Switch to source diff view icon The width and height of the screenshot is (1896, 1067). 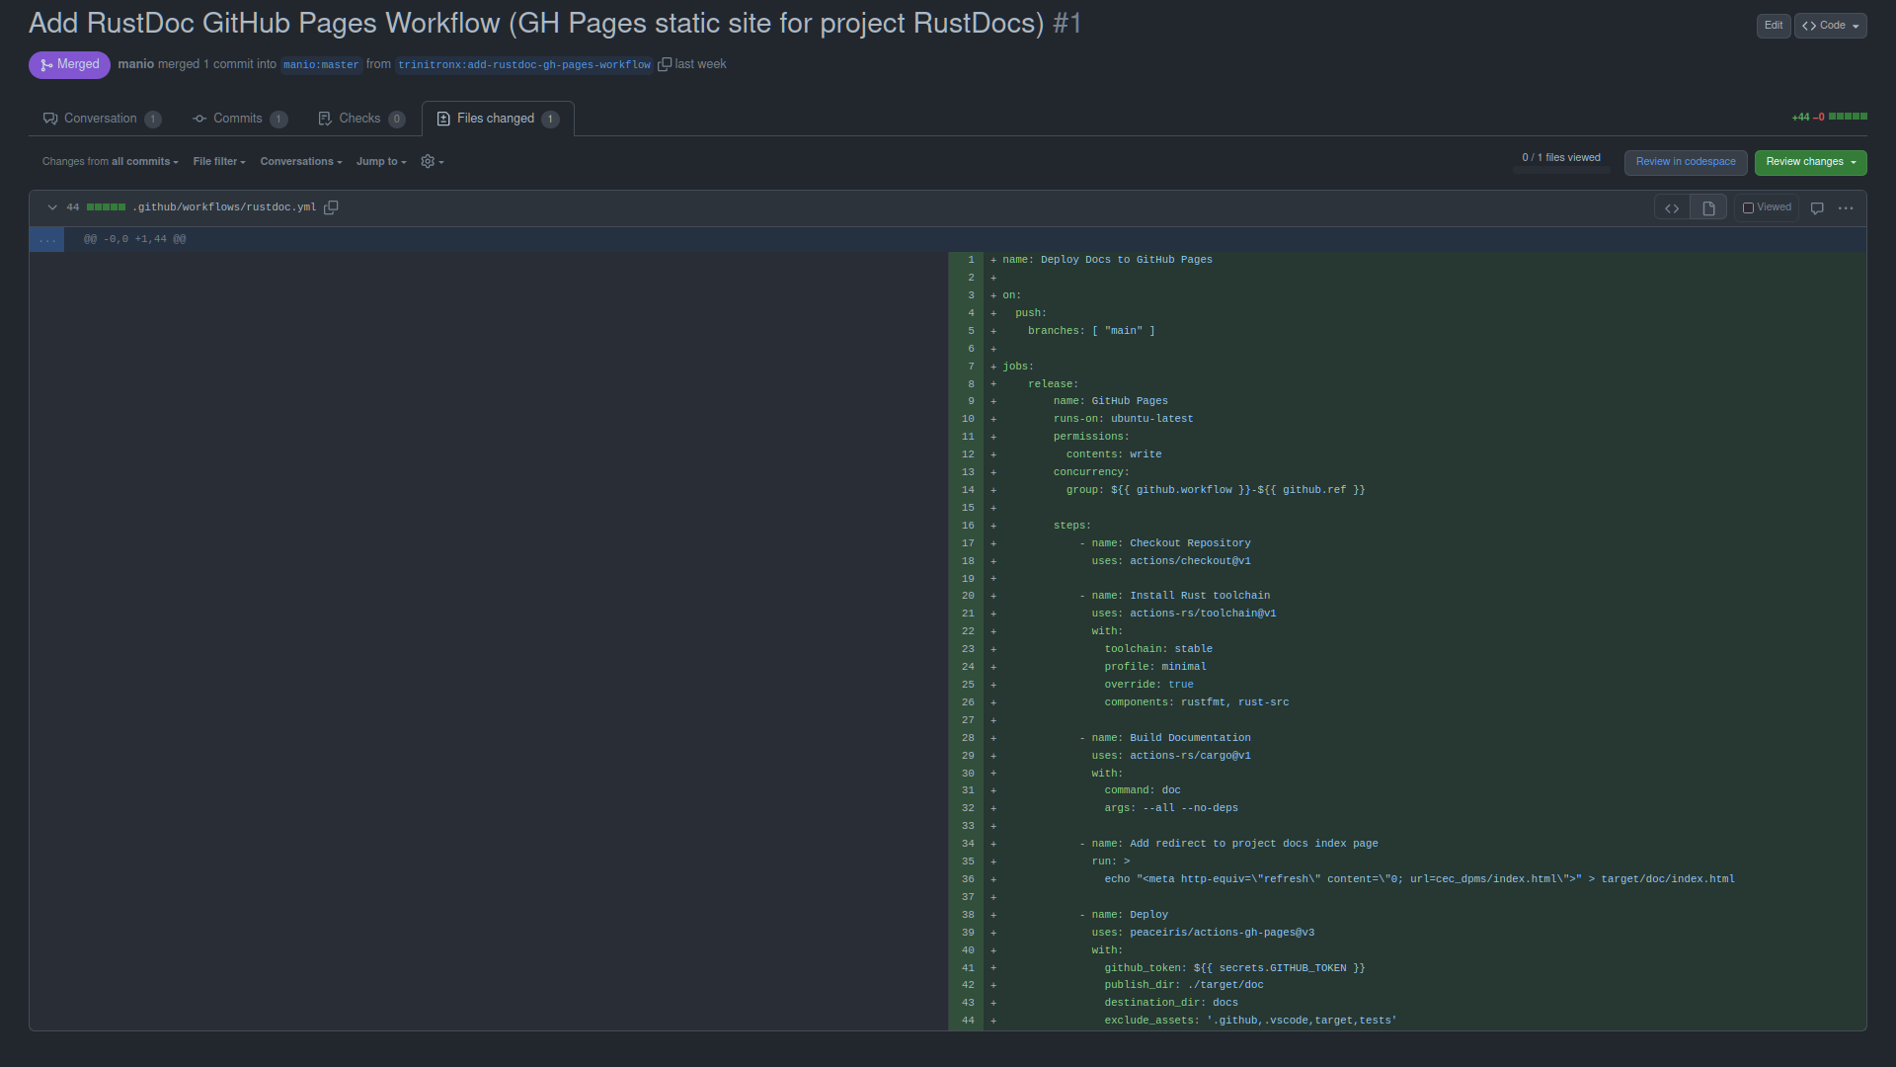[1672, 207]
